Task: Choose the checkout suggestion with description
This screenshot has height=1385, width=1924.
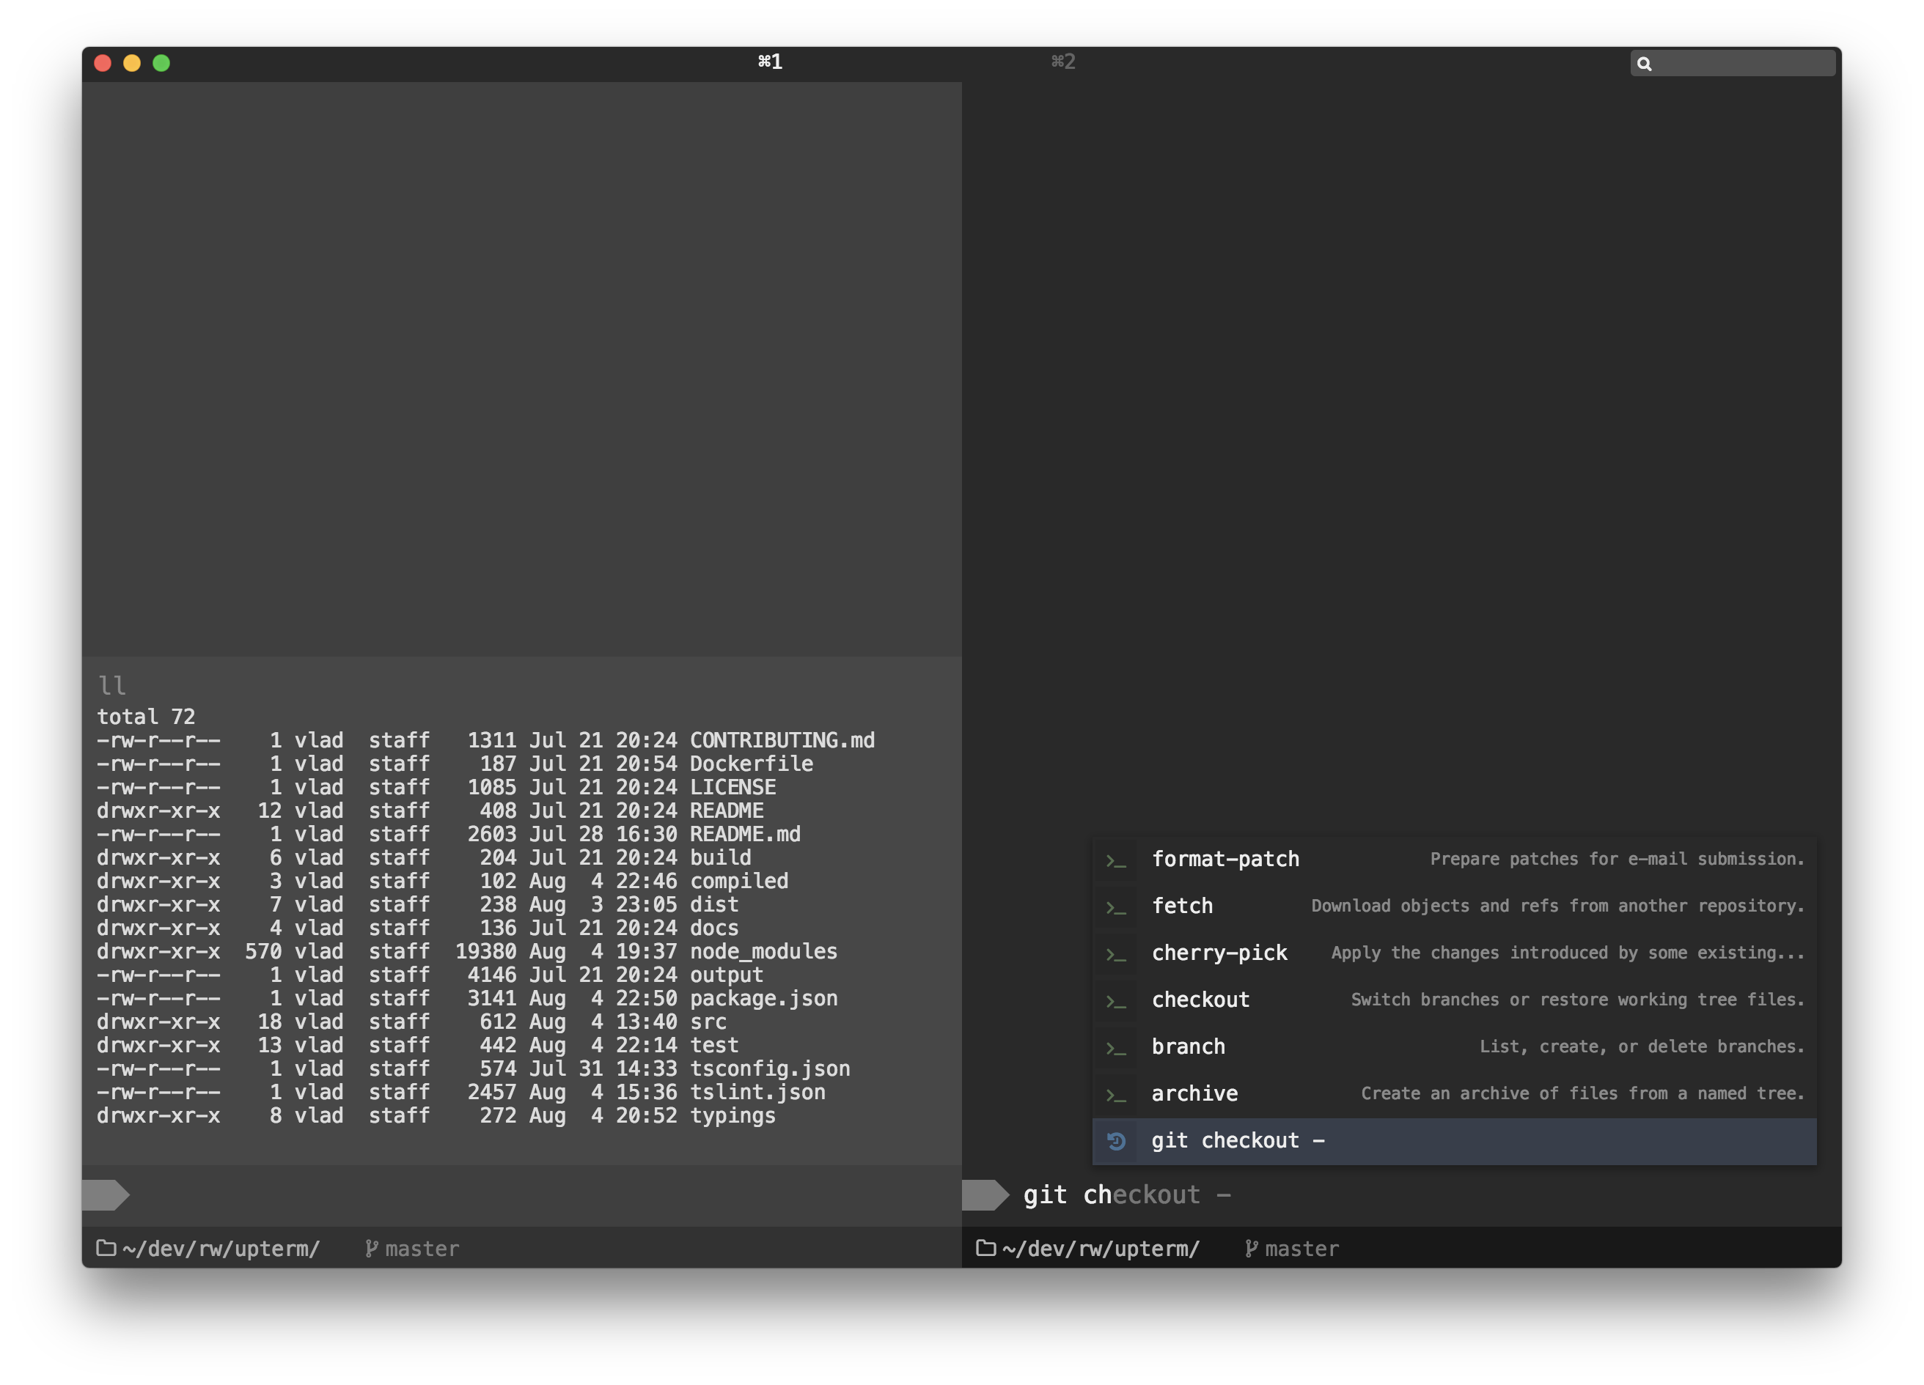Action: click(1454, 1000)
